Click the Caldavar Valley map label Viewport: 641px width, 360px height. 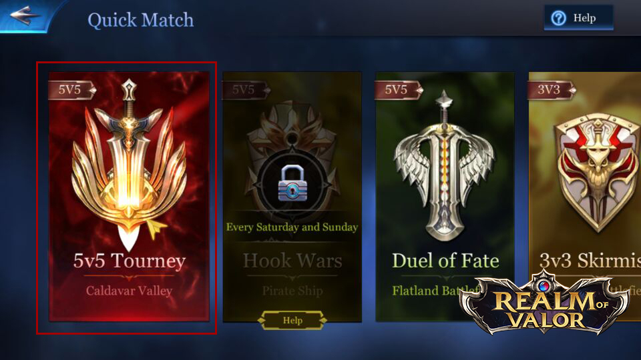pos(129,291)
